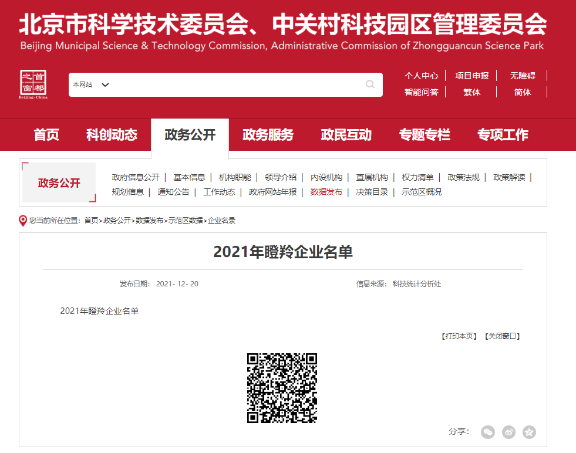
Task: Click the Beijing-China capital window logo
Action: click(33, 84)
